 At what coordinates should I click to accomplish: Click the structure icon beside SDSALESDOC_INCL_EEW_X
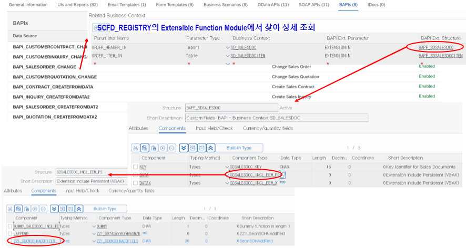coord(282,183)
